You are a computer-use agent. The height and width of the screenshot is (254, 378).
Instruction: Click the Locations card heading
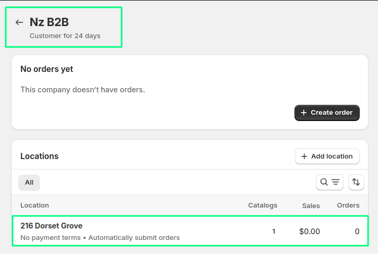pyautogui.click(x=39, y=156)
